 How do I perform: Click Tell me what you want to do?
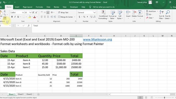[x=104, y=7]
